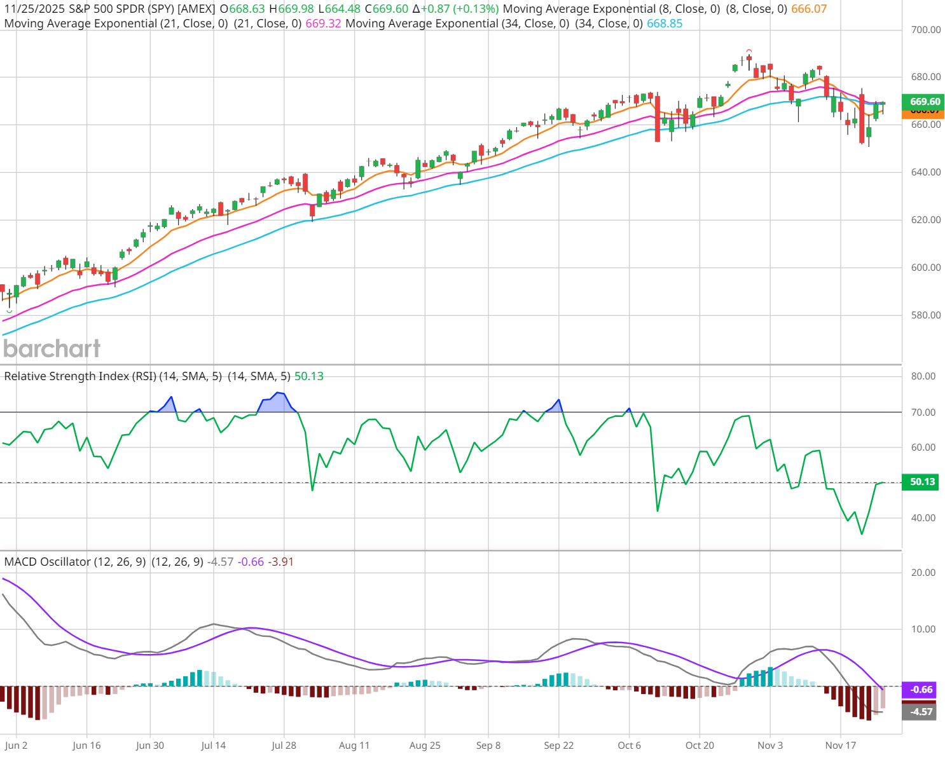Click the 70.00 RSI axis label
The image size is (945, 757).
[923, 413]
